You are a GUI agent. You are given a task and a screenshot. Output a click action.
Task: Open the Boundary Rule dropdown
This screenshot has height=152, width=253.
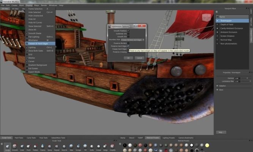(133, 40)
